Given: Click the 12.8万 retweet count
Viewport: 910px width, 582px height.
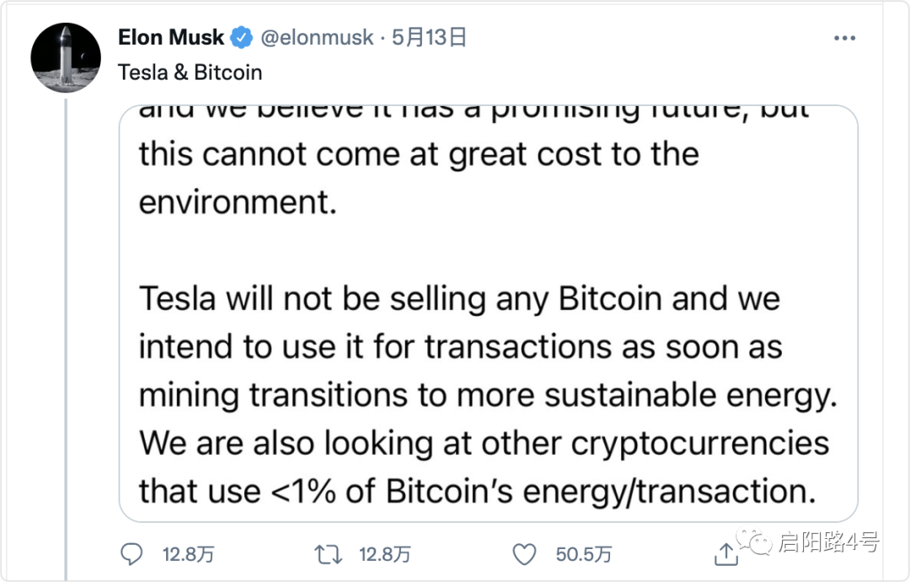Looking at the screenshot, I should coord(385,555).
